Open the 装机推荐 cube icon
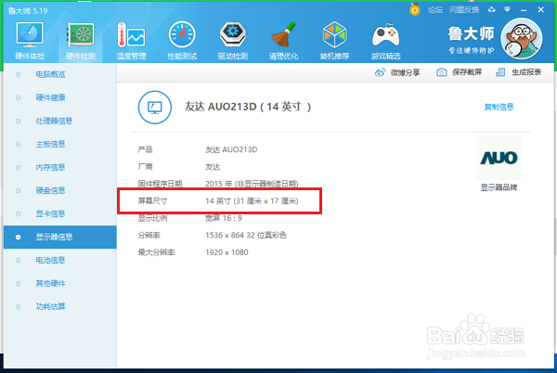 pyautogui.click(x=334, y=34)
